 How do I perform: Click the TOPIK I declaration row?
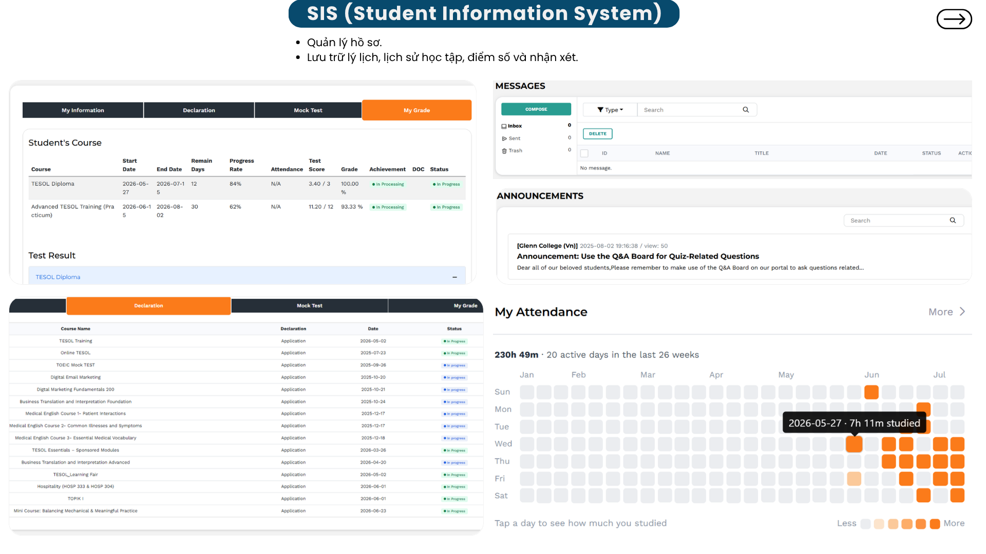click(x=246, y=499)
